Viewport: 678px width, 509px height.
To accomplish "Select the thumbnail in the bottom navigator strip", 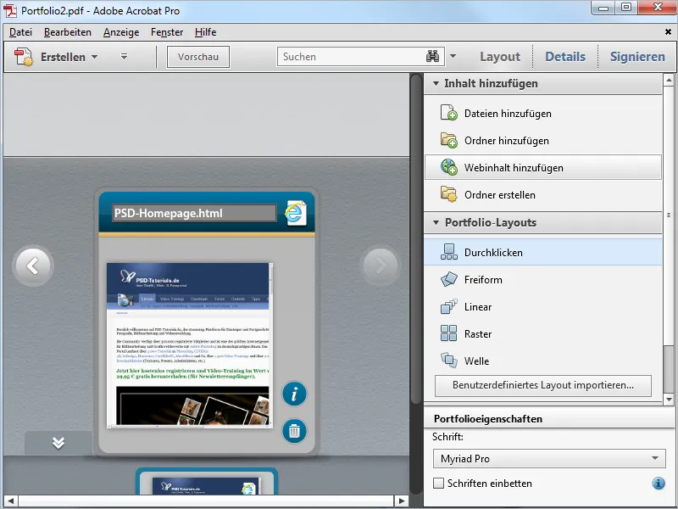I will click(x=207, y=483).
